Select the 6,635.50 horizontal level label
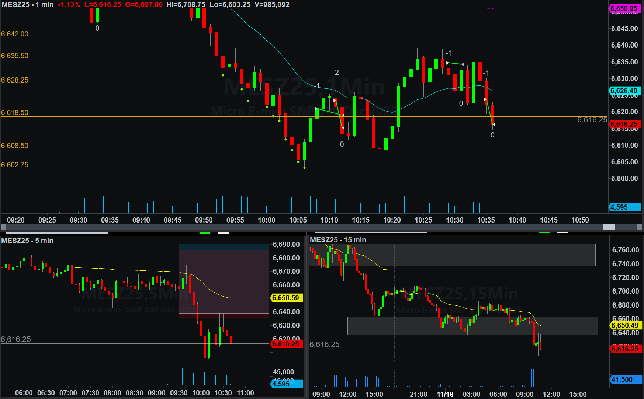This screenshot has height=399, width=644. coord(15,56)
